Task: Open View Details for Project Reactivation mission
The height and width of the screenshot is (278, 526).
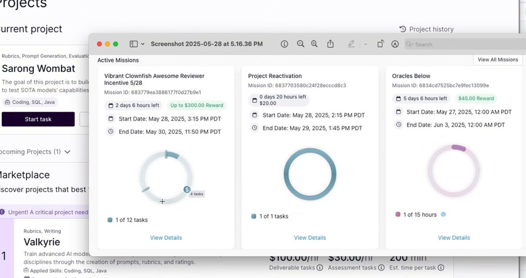Action: (x=310, y=238)
